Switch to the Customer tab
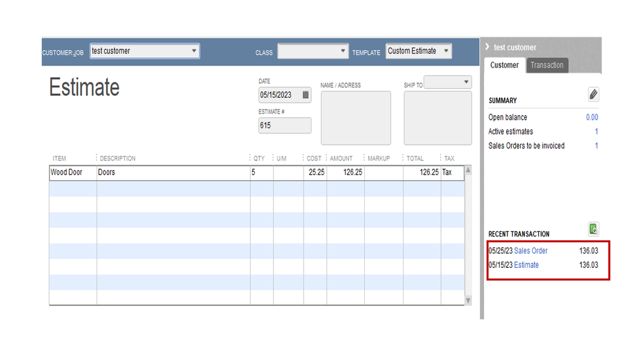Image resolution: width=644 pixels, height=362 pixels. coord(504,65)
